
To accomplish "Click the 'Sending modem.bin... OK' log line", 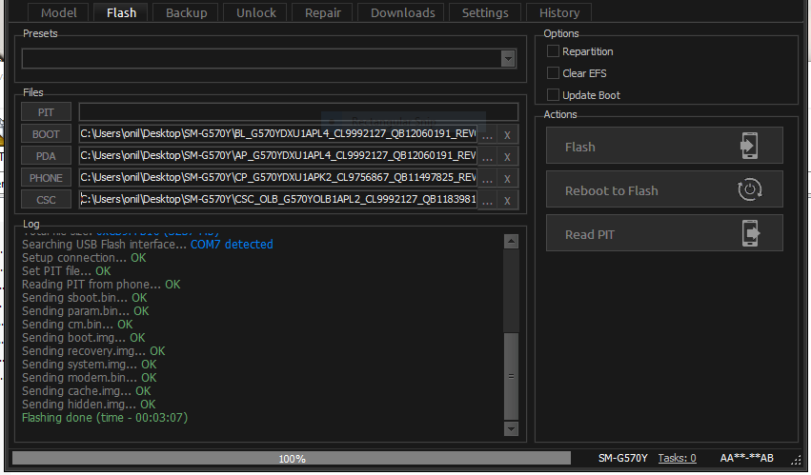I will (89, 378).
